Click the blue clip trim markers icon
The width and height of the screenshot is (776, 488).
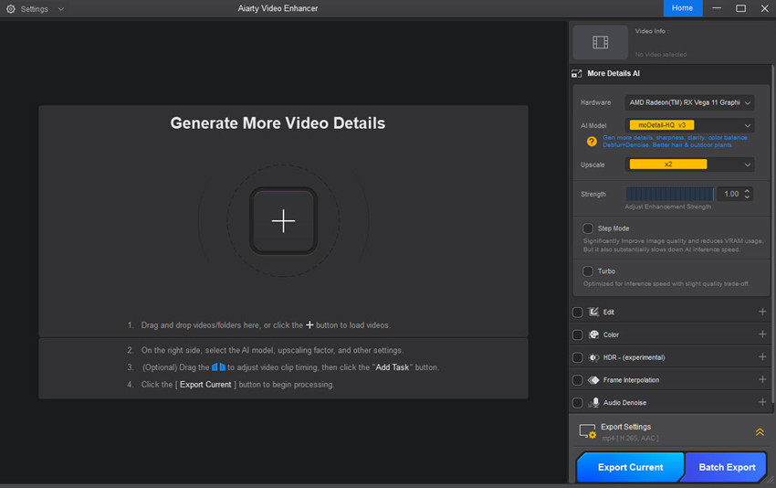[x=219, y=367]
